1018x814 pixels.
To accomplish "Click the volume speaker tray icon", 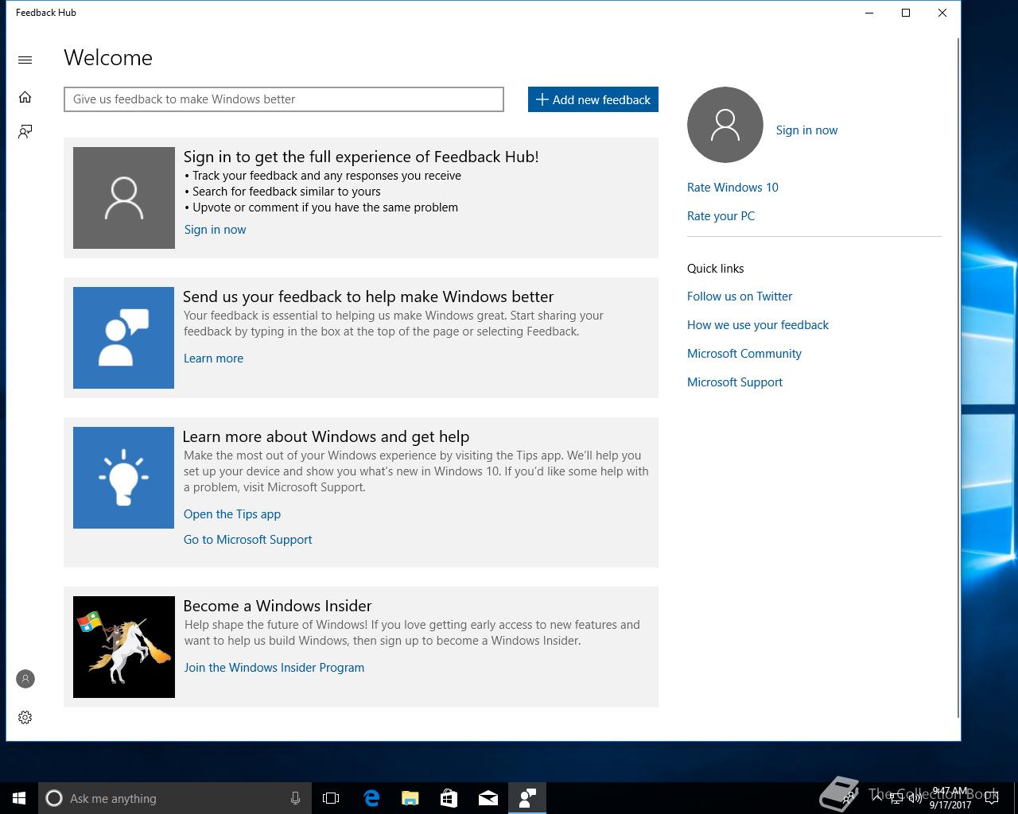I will coord(915,798).
